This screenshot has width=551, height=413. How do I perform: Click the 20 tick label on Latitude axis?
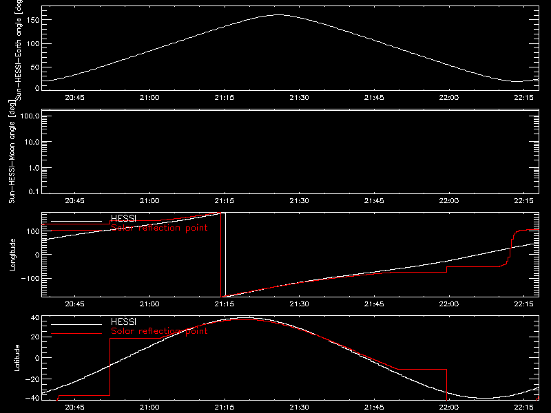tap(35, 337)
